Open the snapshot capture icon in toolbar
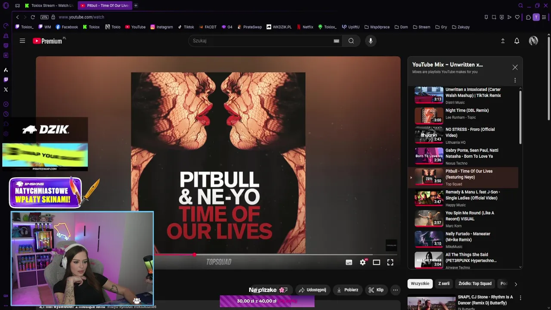This screenshot has height=310, width=551. (x=494, y=17)
